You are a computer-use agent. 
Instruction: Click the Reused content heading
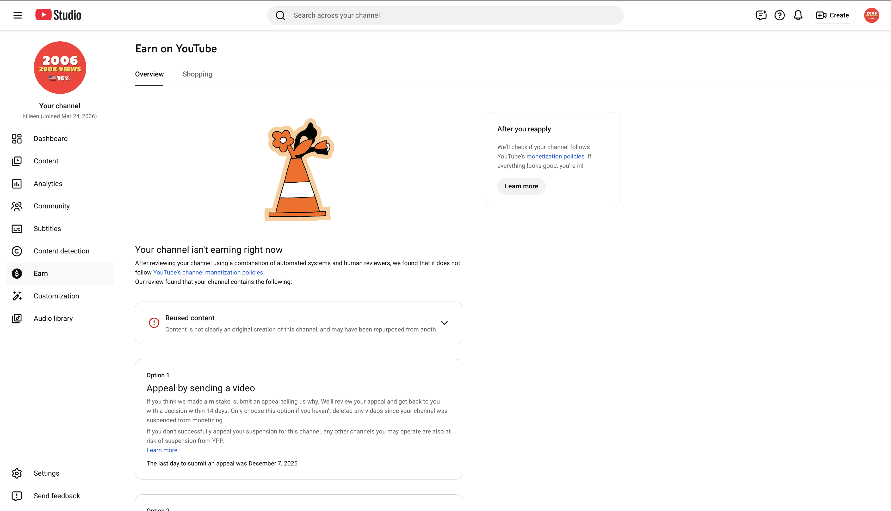(x=190, y=318)
